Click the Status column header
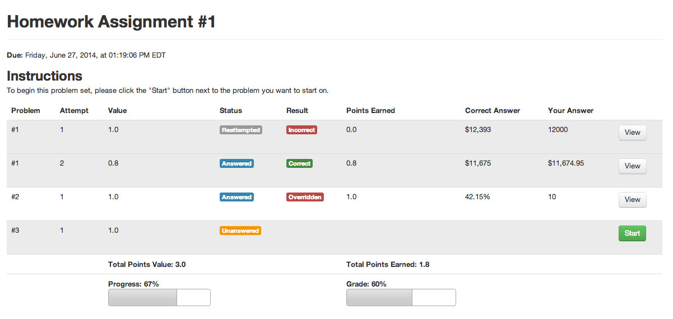 click(x=231, y=111)
